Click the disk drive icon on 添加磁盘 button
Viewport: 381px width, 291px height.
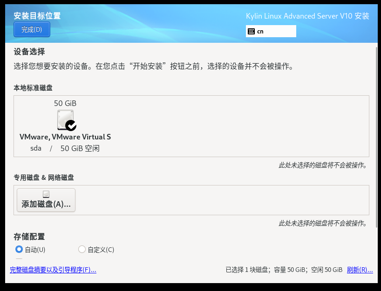click(45, 193)
